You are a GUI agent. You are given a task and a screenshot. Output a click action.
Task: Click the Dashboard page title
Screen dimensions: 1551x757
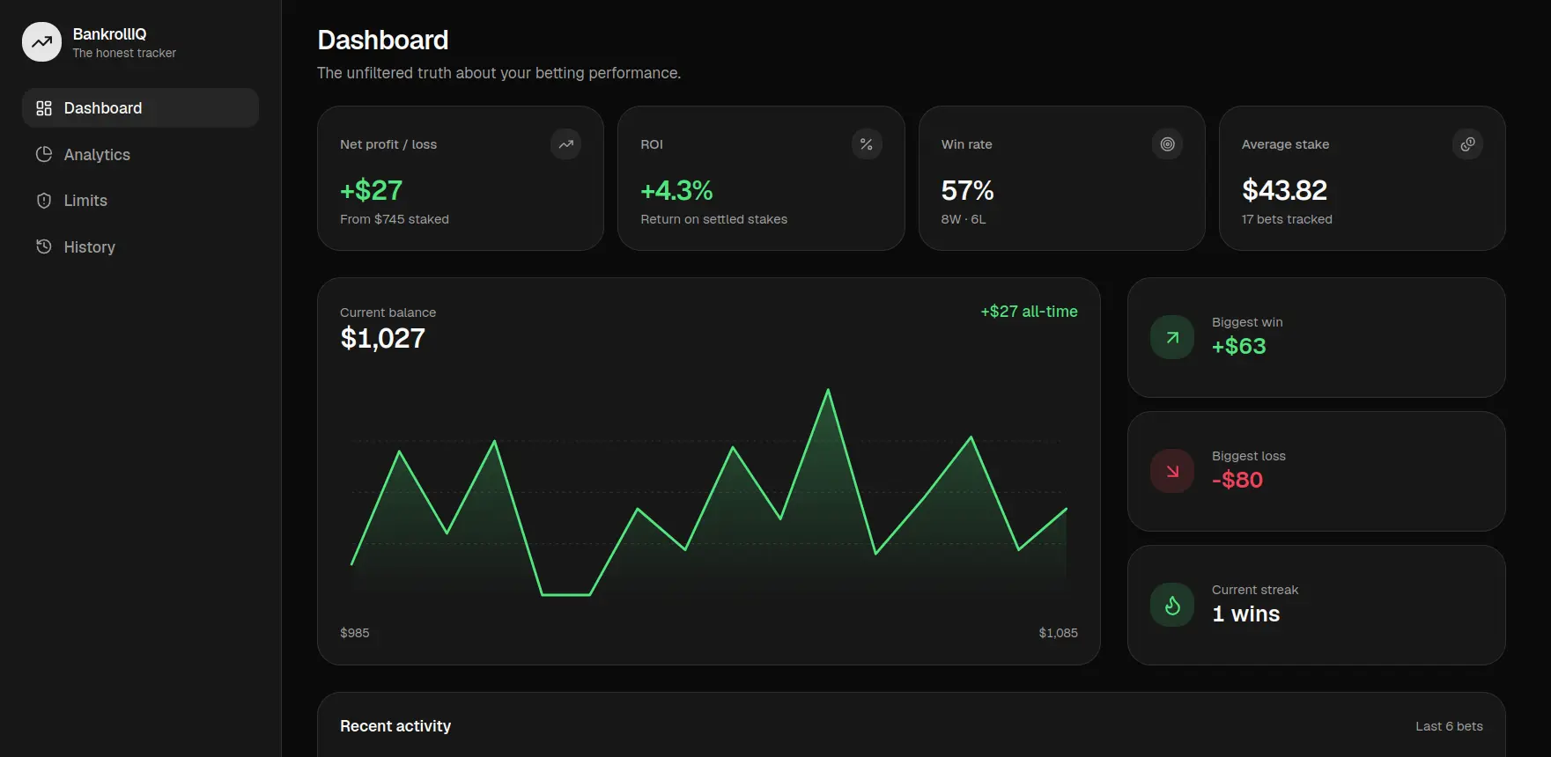pyautogui.click(x=383, y=40)
